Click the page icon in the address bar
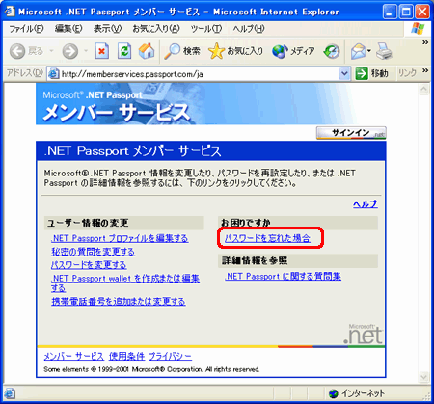 click(53, 74)
